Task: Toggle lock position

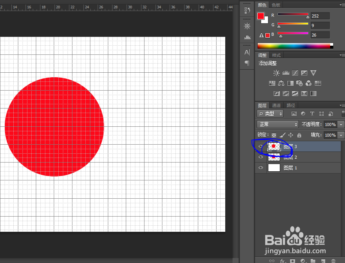Action: (x=290, y=135)
